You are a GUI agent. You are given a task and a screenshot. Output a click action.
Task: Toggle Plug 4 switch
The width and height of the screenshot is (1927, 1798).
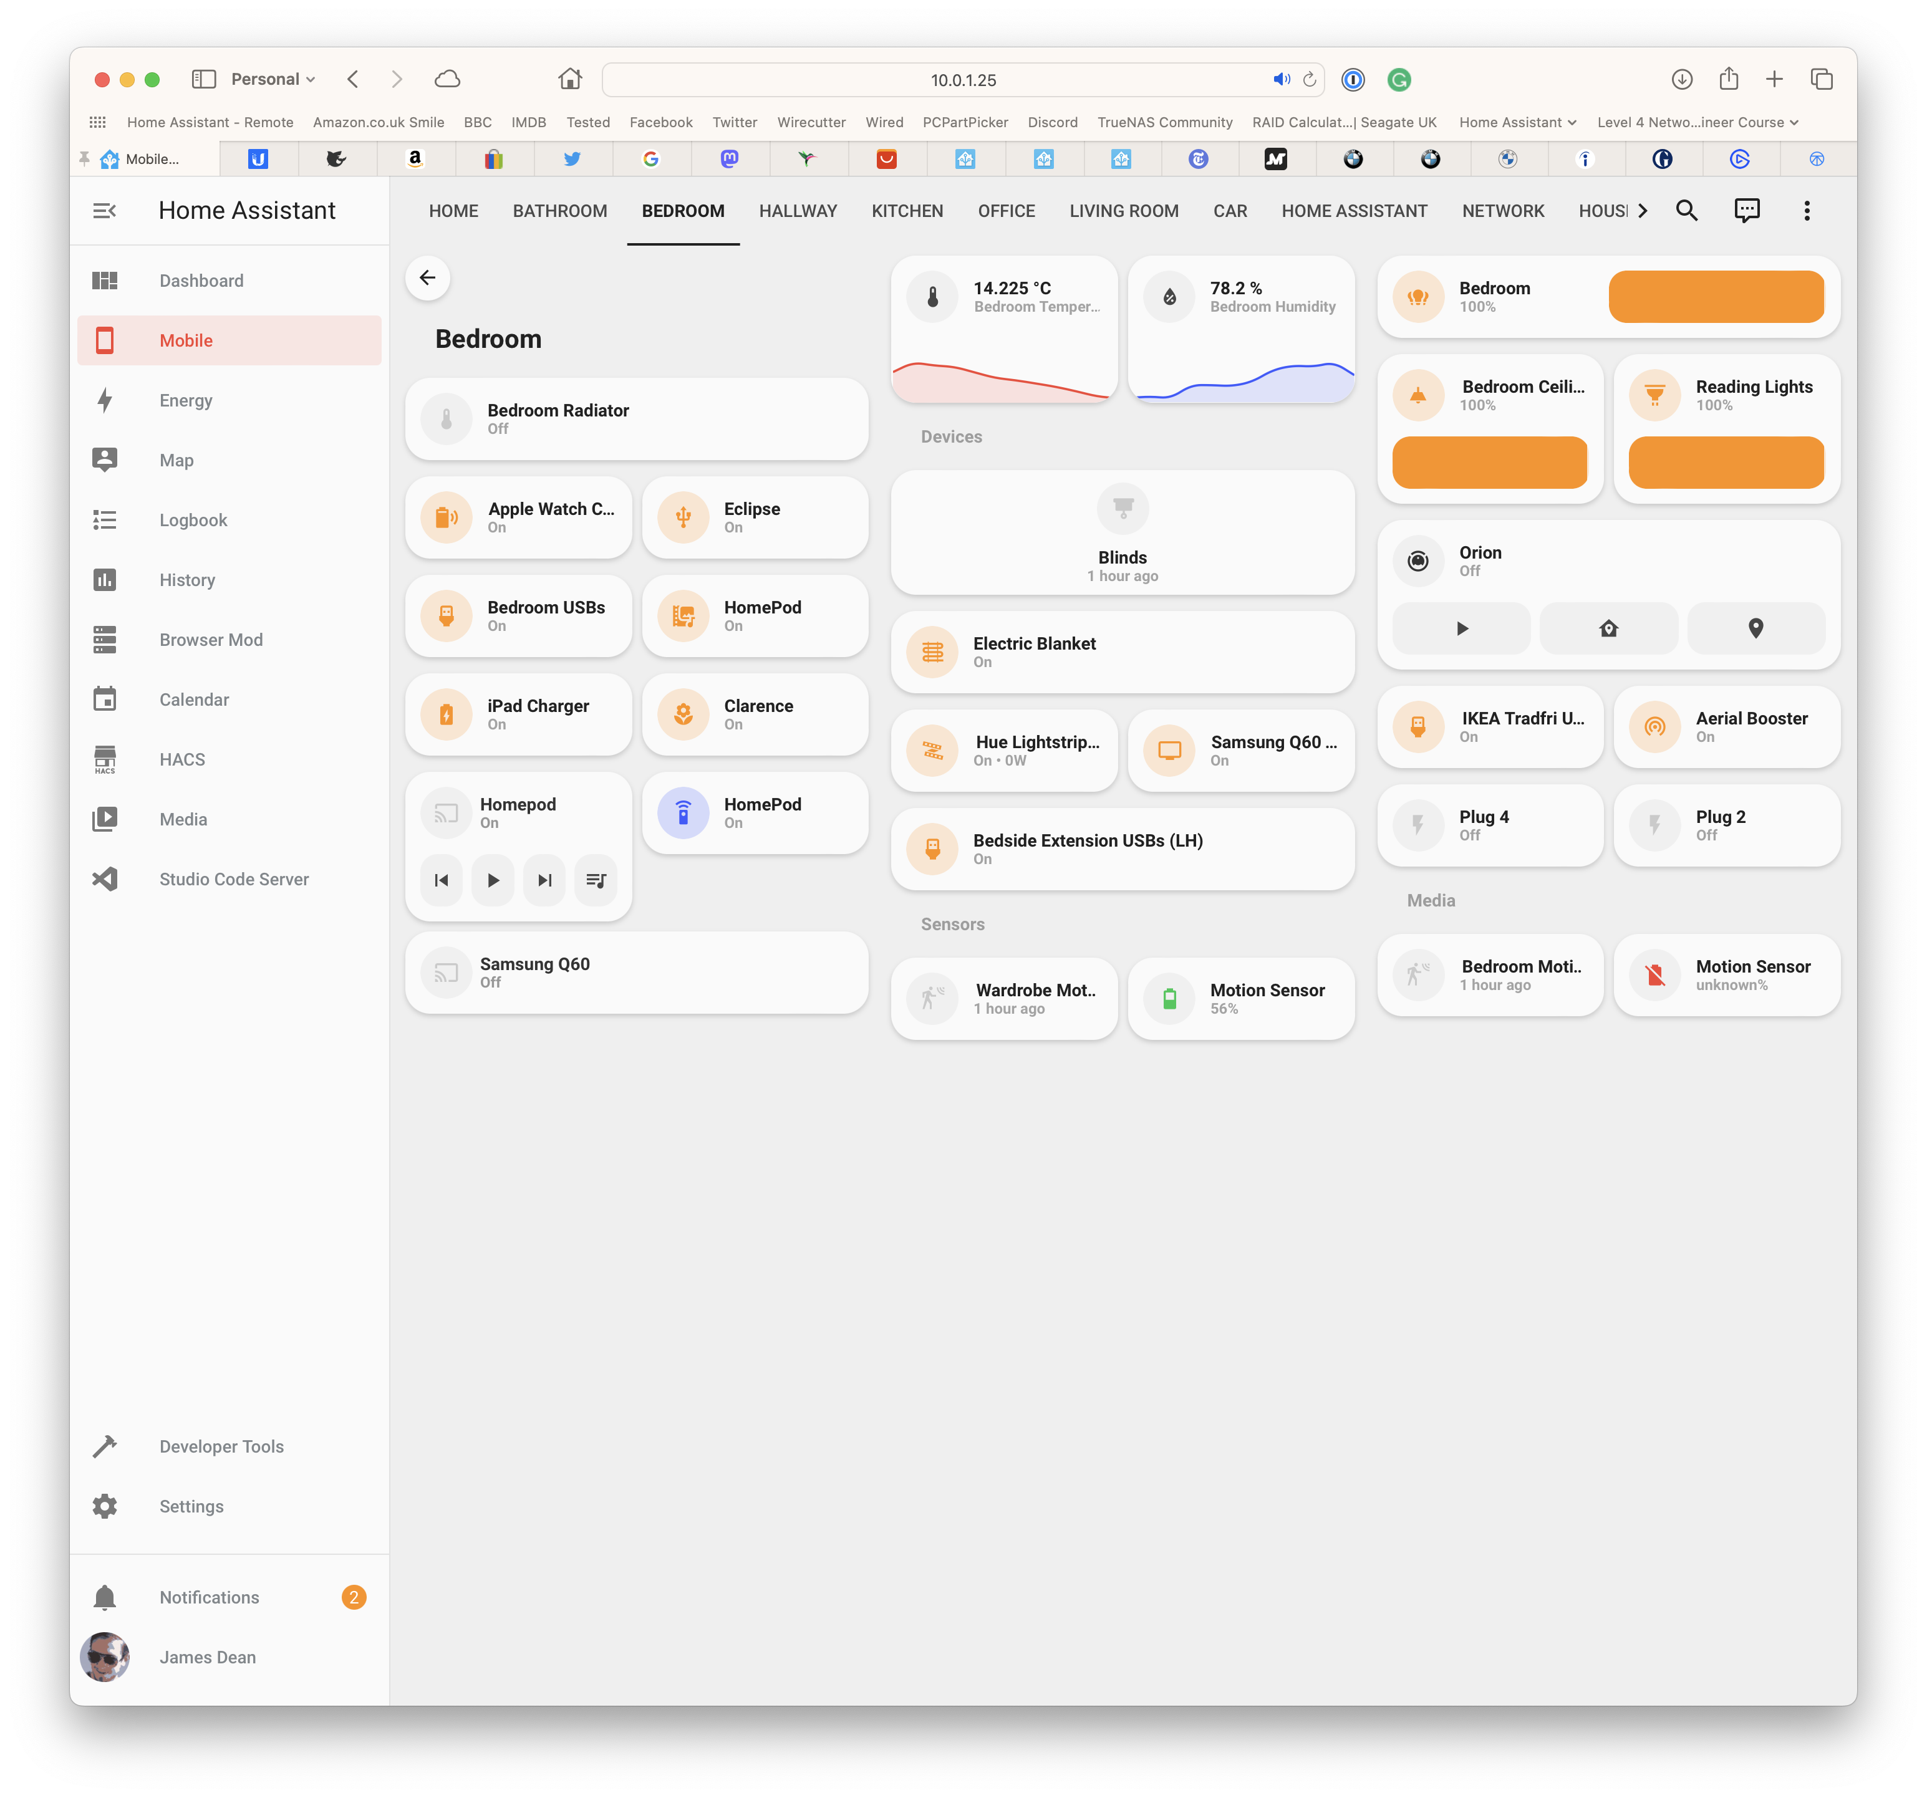tap(1490, 826)
